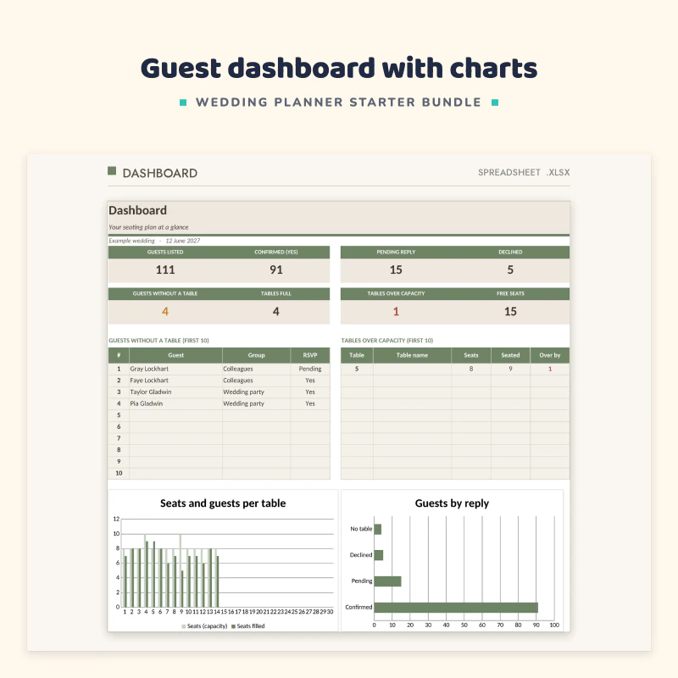Screen dimensions: 678x678
Task: Click the 'Colleagues' group cell for Faye Lockhart
Action: pyautogui.click(x=257, y=381)
